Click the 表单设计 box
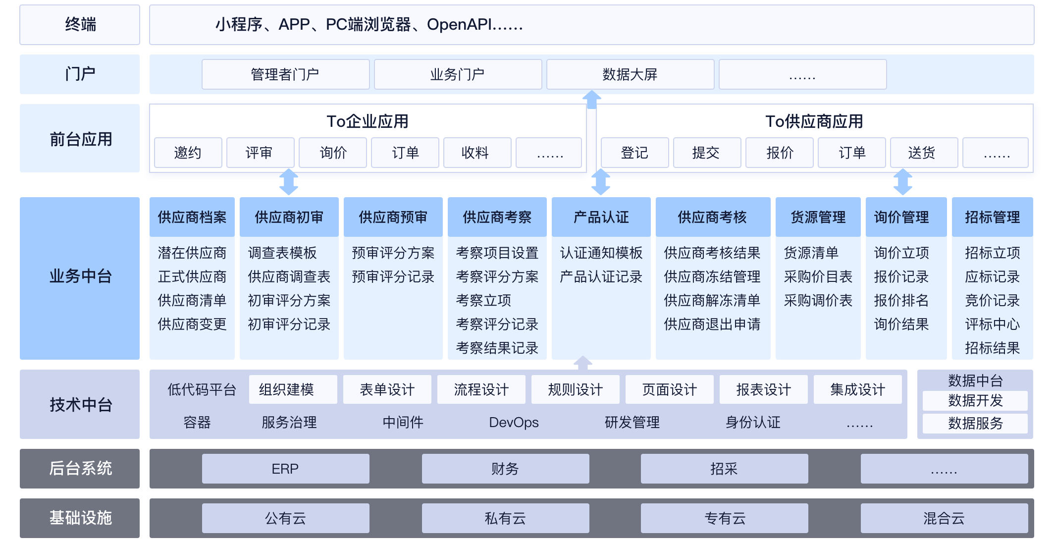This screenshot has width=1054, height=543. [387, 389]
